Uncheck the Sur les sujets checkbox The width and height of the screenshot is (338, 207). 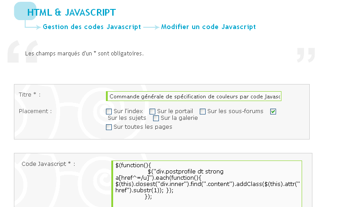[273, 111]
